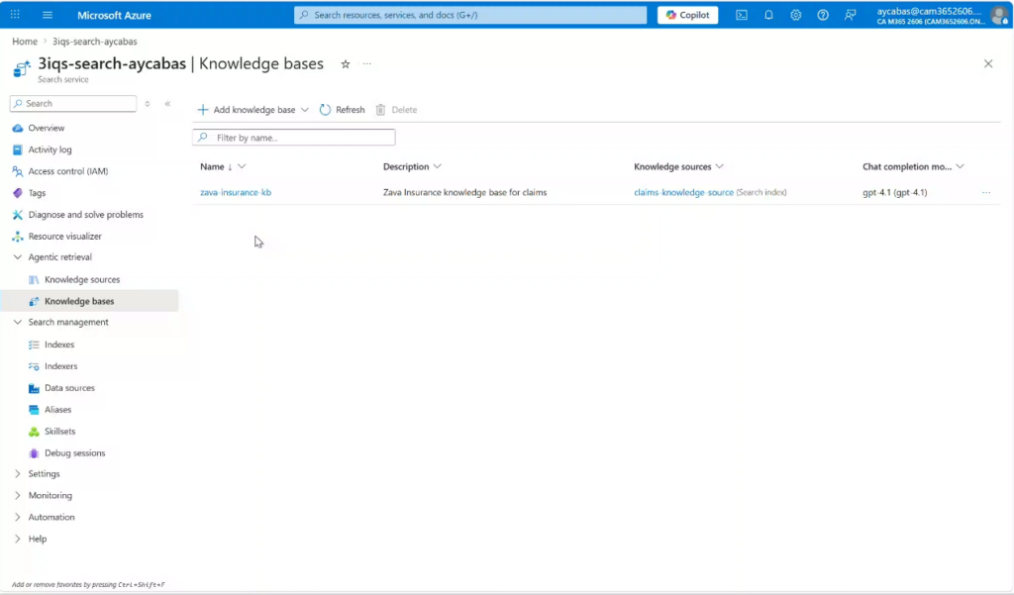1014x595 pixels.
Task: Click the account email aycabas@cam3652606
Action: 929,11
